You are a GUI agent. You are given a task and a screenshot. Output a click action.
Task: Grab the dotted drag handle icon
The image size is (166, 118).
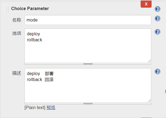click(x=7, y=8)
